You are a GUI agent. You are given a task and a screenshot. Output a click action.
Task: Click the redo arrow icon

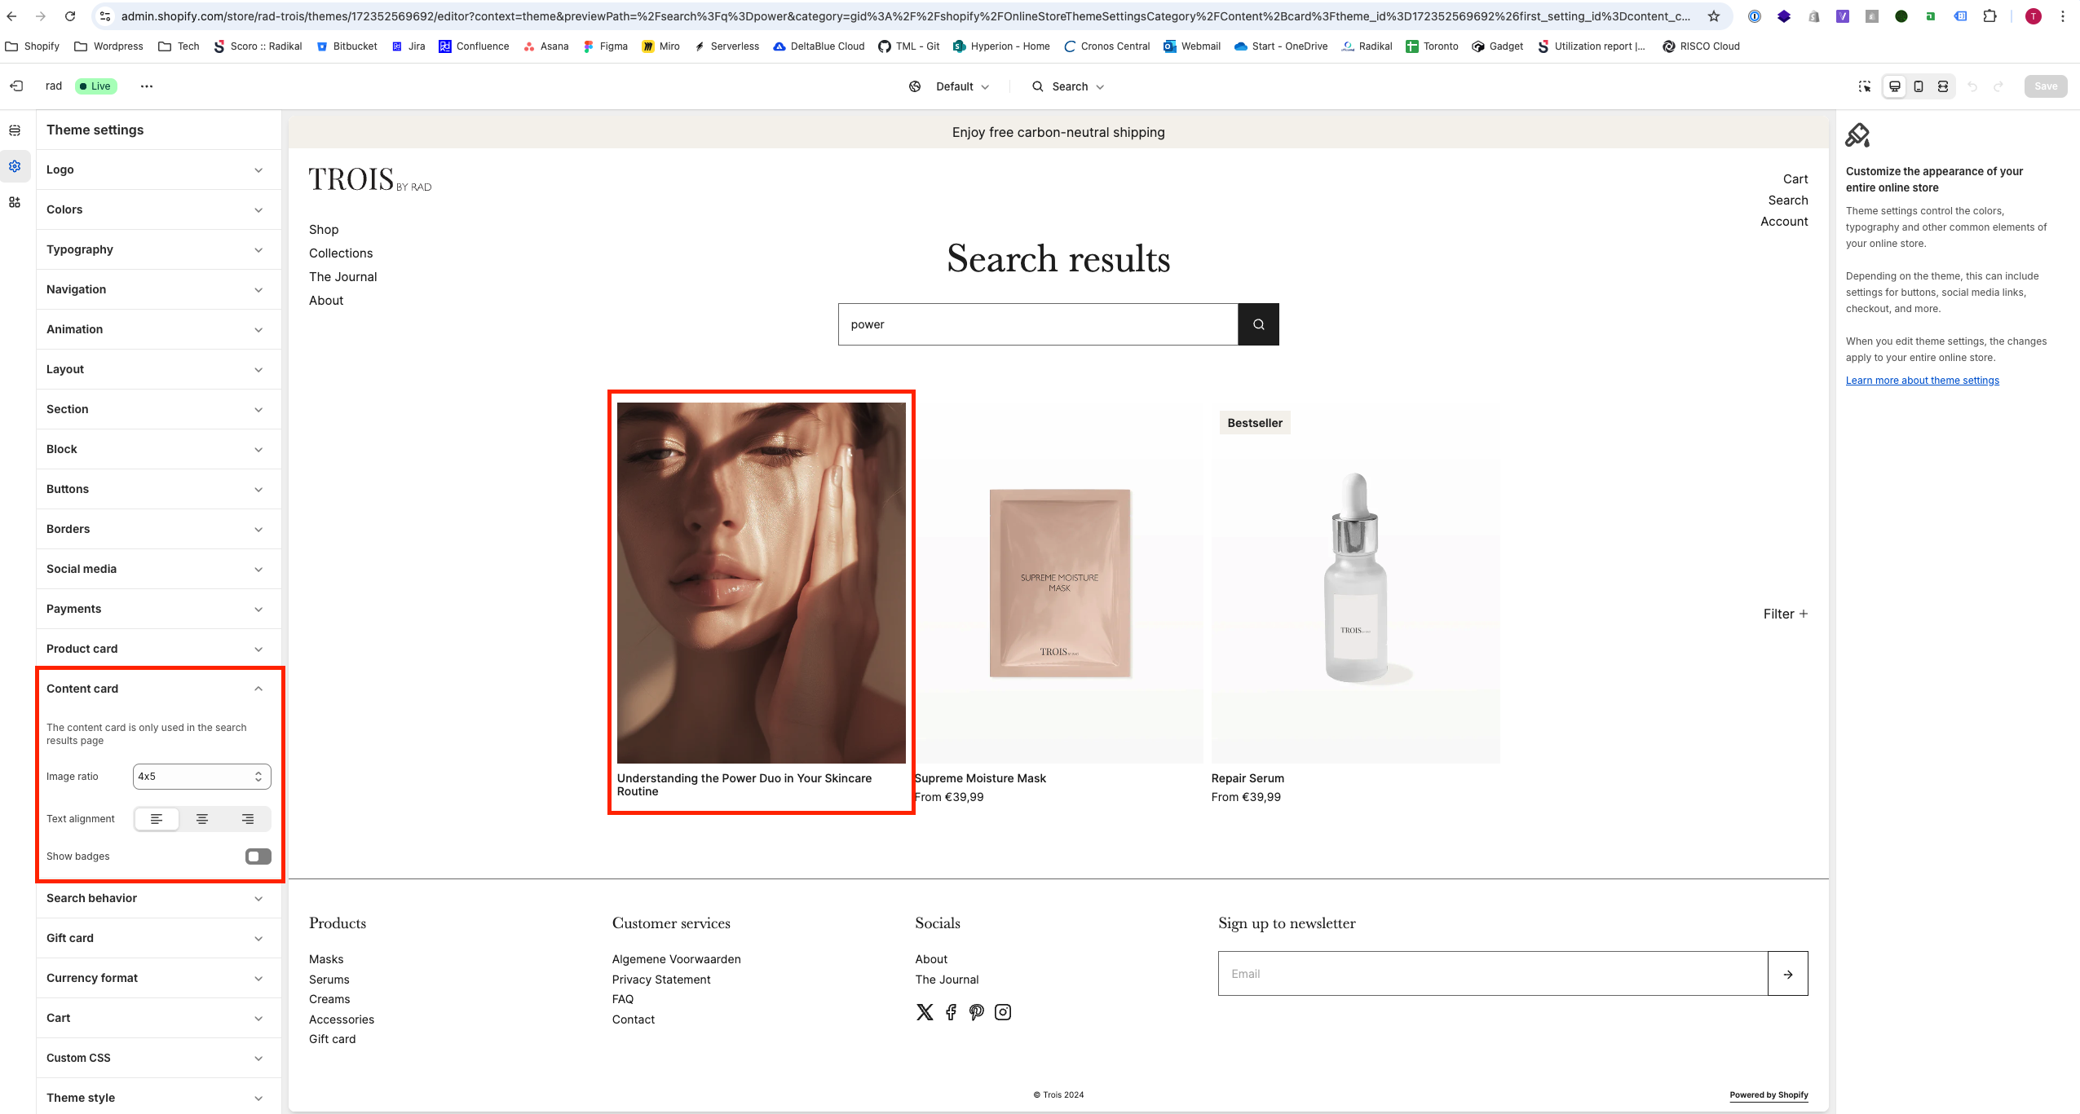pos(1998,86)
